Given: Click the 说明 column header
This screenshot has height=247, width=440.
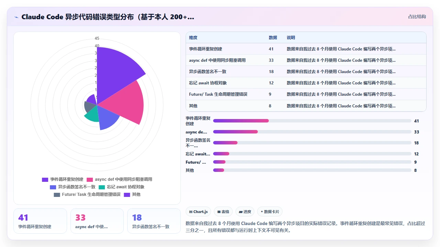Looking at the screenshot, I should pos(291,38).
